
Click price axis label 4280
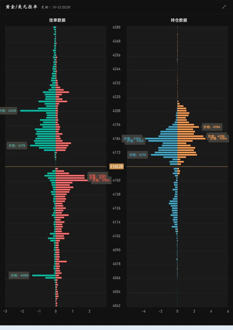click(116, 27)
